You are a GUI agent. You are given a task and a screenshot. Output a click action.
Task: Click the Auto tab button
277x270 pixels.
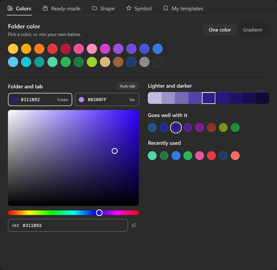(128, 86)
